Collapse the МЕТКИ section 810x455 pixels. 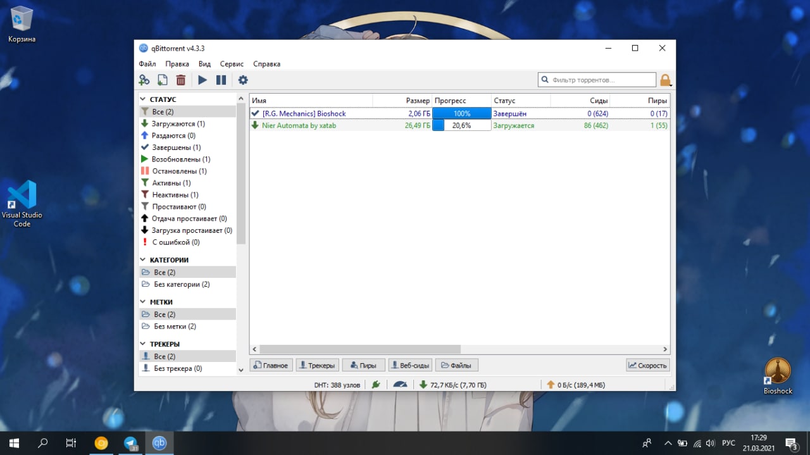click(144, 302)
